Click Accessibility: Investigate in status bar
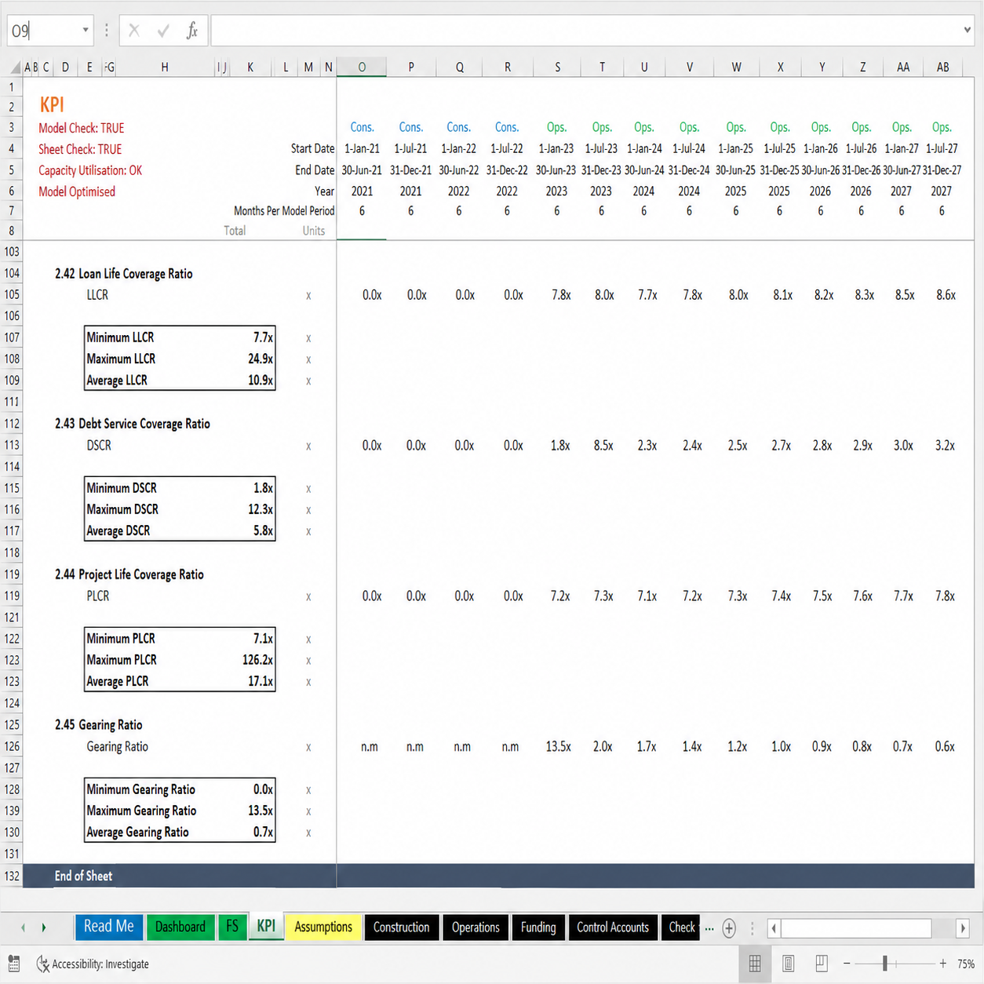The width and height of the screenshot is (984, 984). (92, 964)
